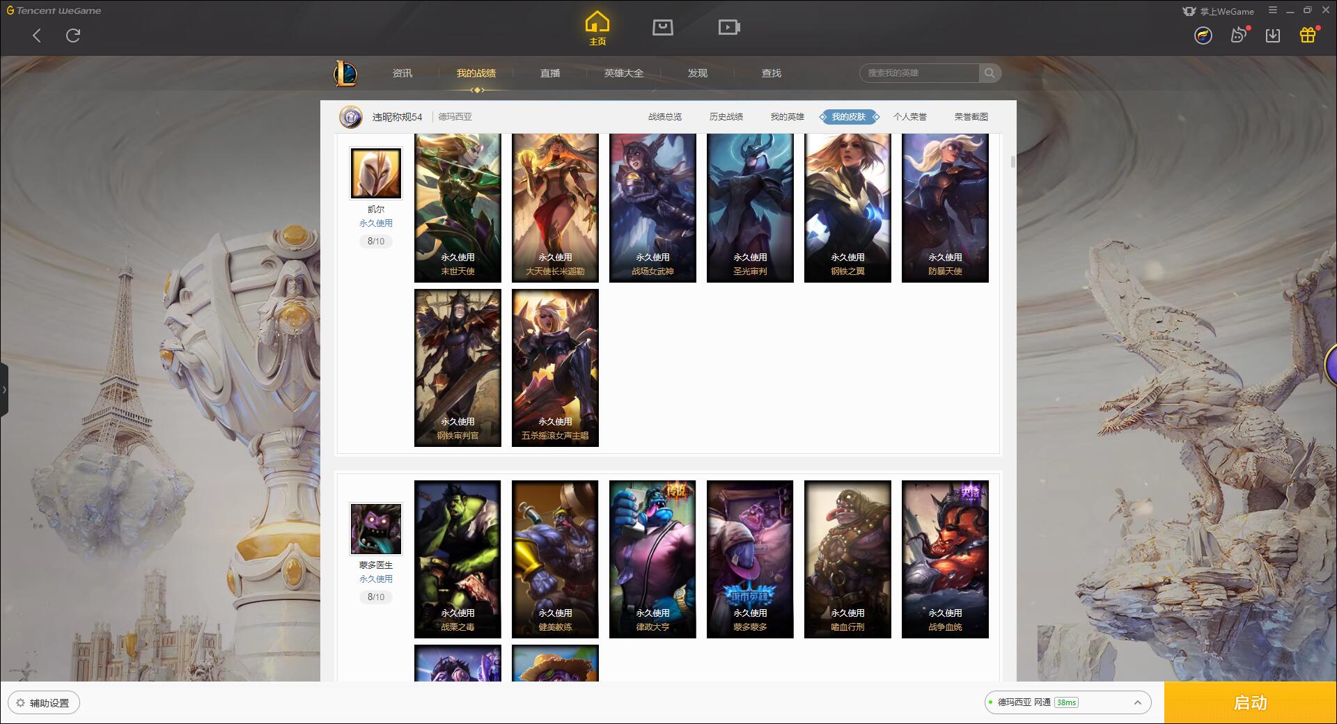Image resolution: width=1337 pixels, height=724 pixels.
Task: Switch to the 英雄大全 tab
Action: click(x=624, y=73)
